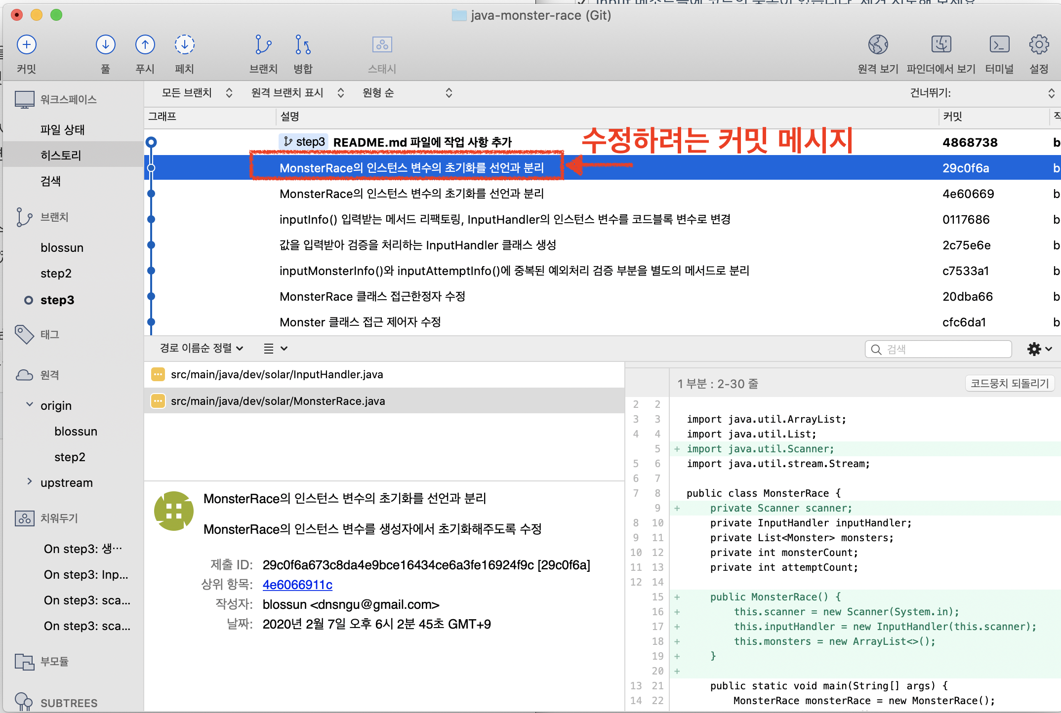Open the remote branch display (원격 브랜치 표시) dropdown

(297, 93)
